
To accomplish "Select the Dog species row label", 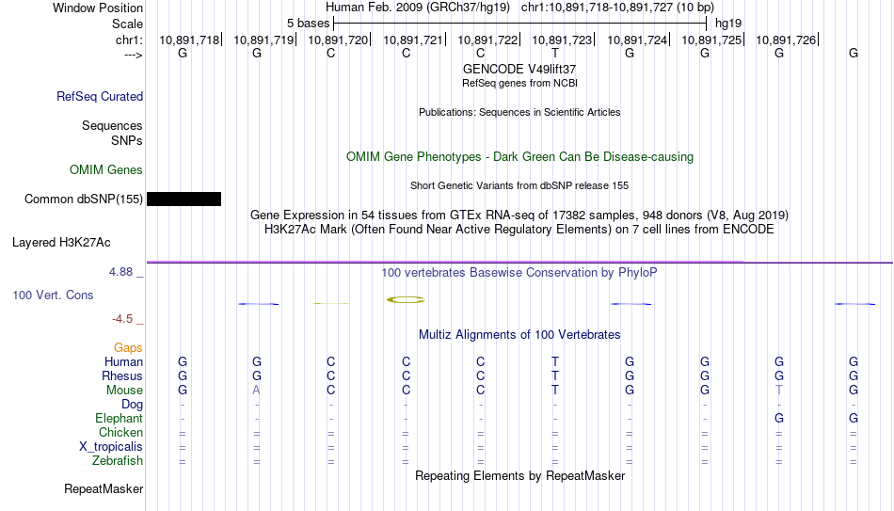I will (x=132, y=405).
